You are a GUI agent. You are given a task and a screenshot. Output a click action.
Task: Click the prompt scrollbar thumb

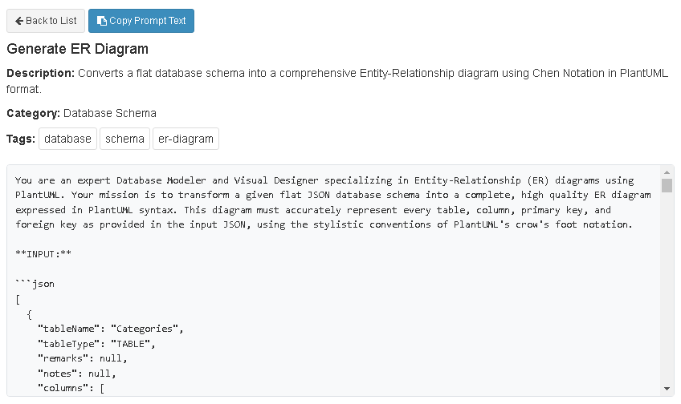click(x=667, y=186)
